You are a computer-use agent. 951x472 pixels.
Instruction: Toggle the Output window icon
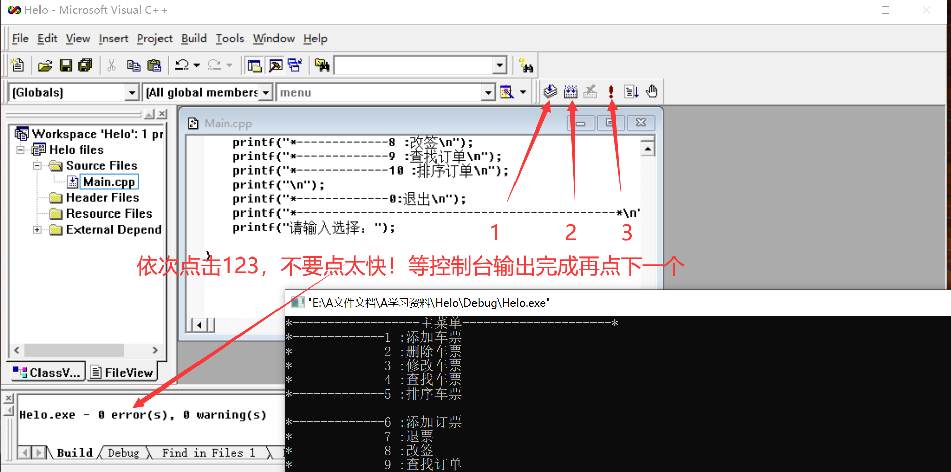(275, 65)
